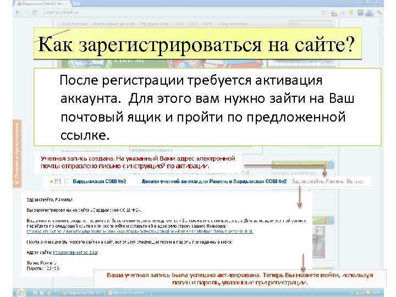Bookmark the page with the star icon
This screenshot has width=396, height=297.
point(323,12)
